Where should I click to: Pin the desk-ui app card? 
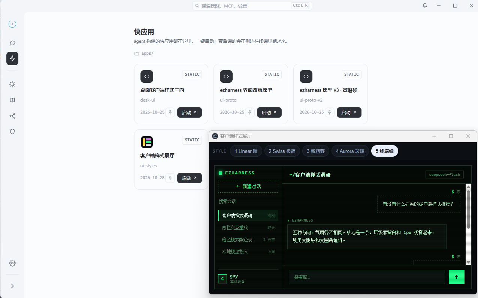170,112
